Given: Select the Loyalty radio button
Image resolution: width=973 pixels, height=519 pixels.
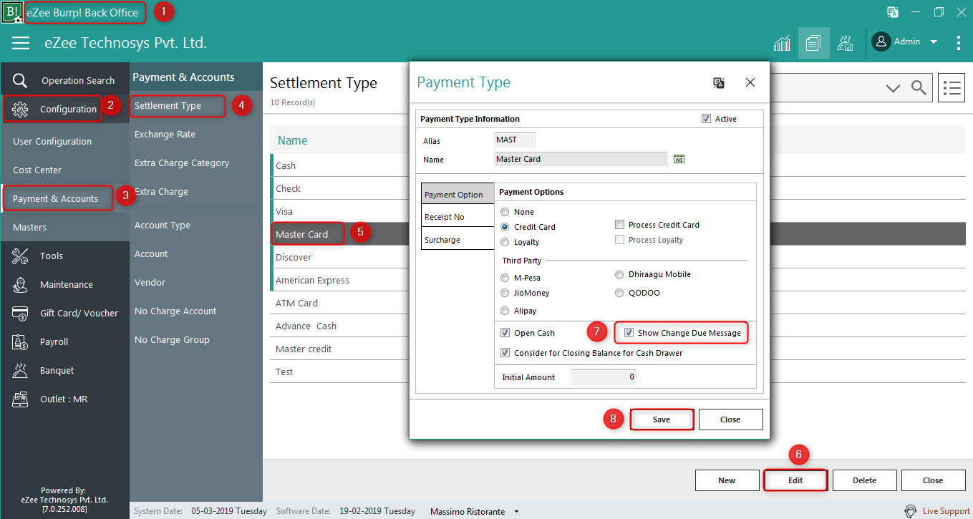Looking at the screenshot, I should [x=505, y=242].
